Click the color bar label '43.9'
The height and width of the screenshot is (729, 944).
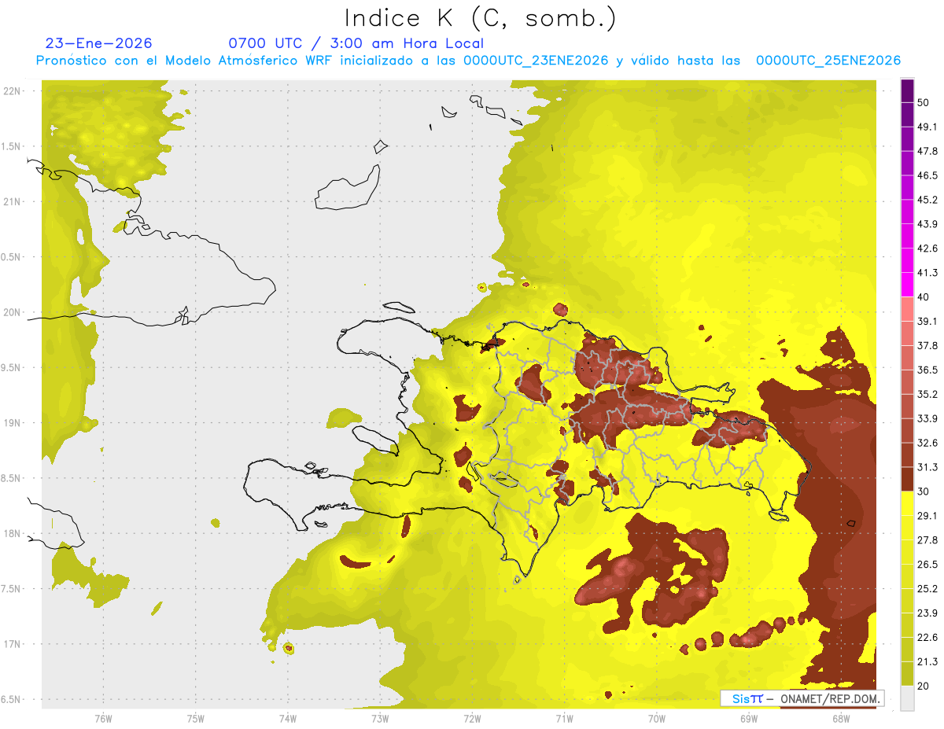[927, 224]
